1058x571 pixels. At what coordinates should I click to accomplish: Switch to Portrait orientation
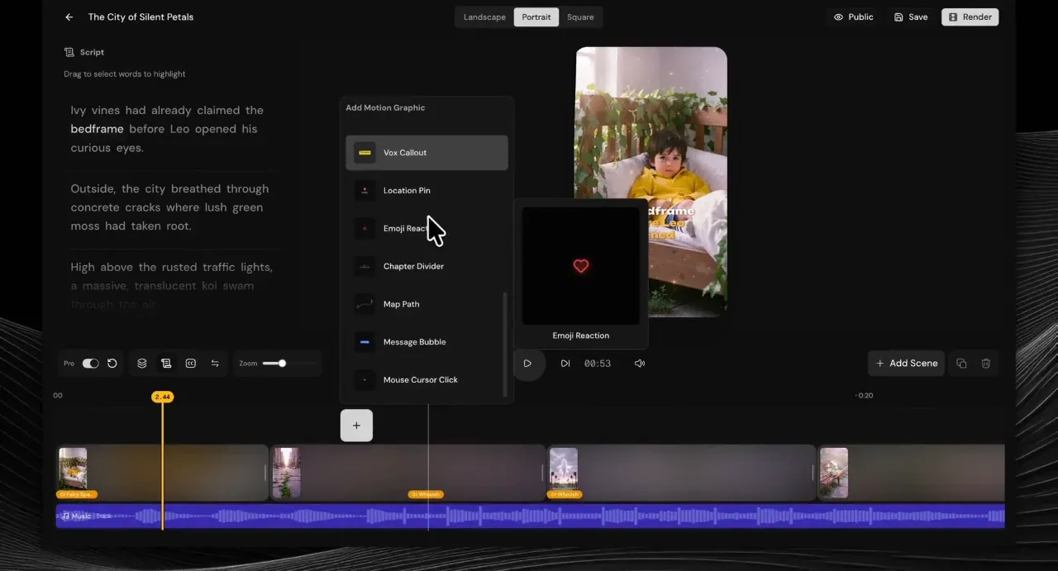[536, 17]
